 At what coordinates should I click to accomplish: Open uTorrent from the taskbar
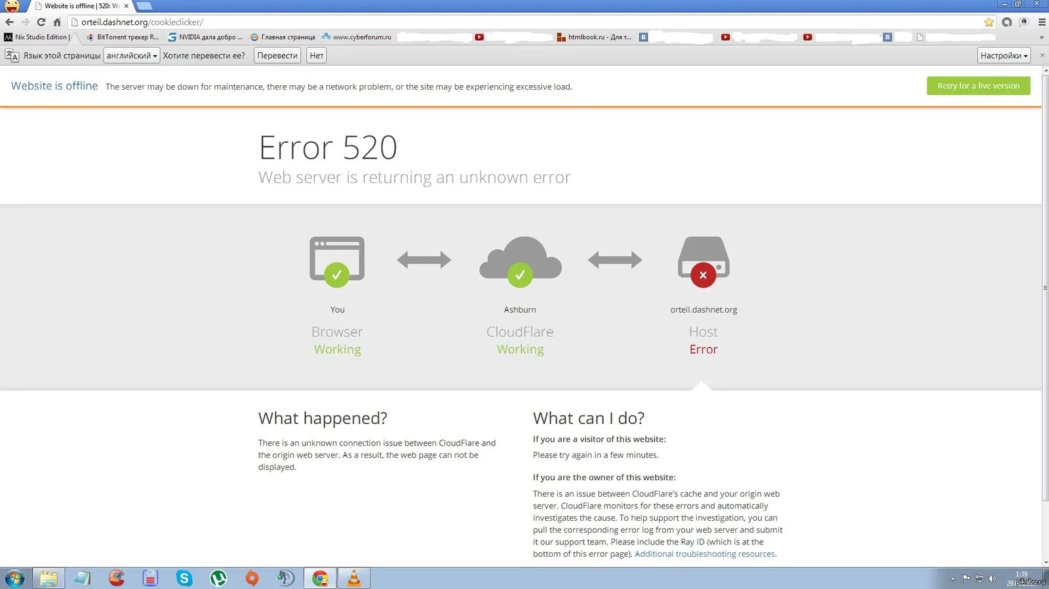coord(218,579)
